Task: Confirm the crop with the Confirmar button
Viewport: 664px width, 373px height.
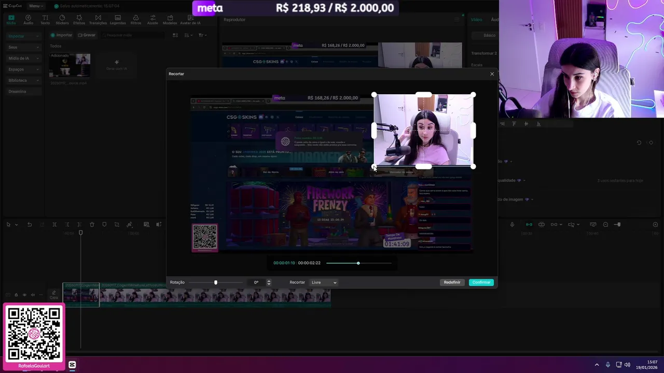Action: click(x=481, y=282)
